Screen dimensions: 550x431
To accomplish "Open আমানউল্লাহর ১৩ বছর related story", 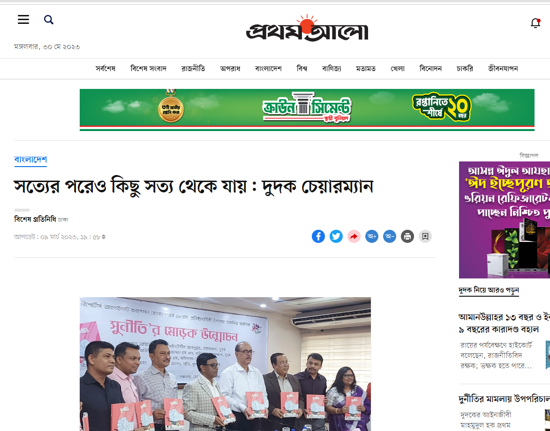I will (504, 323).
